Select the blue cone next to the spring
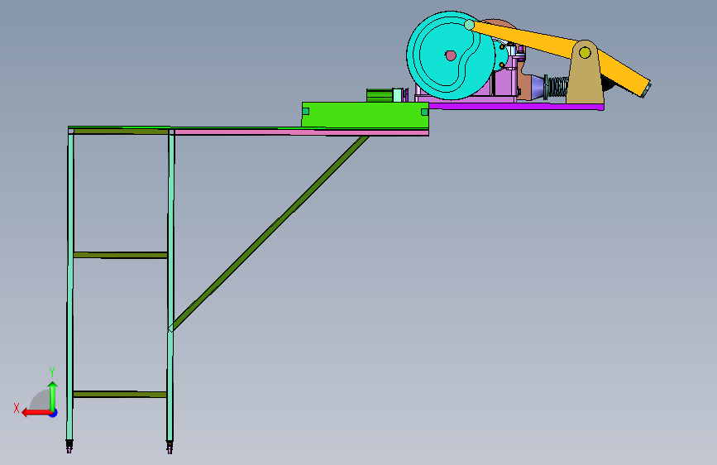This screenshot has height=465, width=717. click(538, 87)
